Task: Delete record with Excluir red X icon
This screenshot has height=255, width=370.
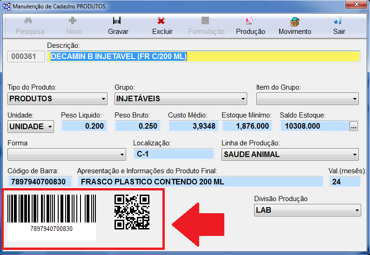Action: coord(161,21)
